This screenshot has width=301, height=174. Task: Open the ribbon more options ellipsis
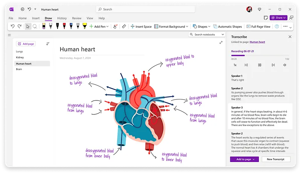coord(285,26)
